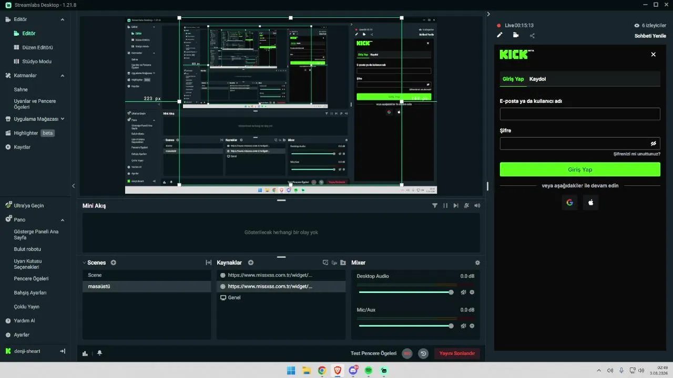Open Mic/Aux settings gear

pos(472,326)
